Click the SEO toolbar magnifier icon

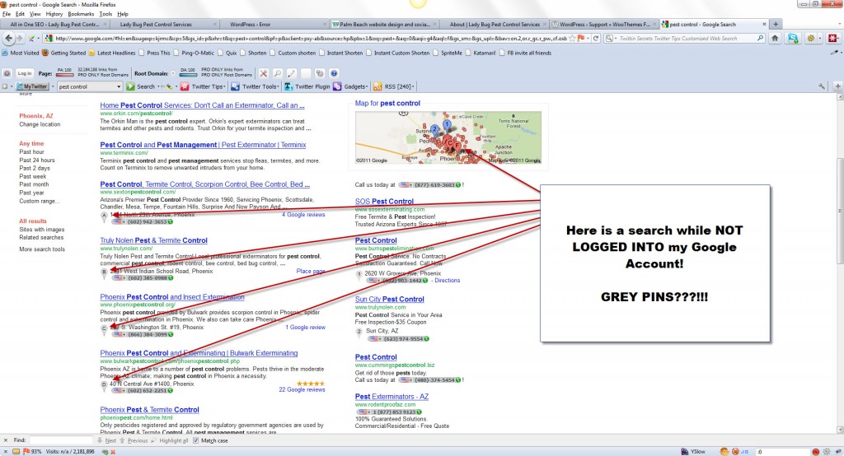pos(277,73)
